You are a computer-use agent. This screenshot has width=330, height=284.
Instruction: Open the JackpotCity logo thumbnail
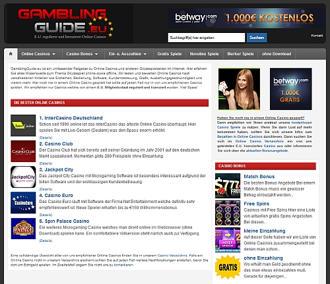[x=23, y=177]
